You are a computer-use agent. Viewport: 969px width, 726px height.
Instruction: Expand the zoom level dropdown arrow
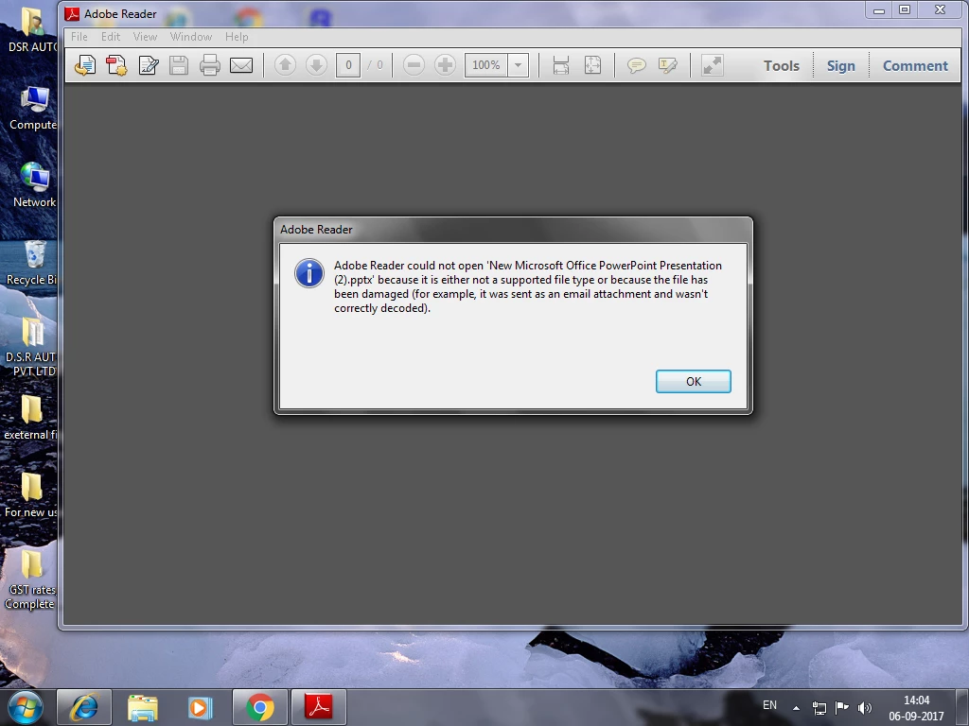click(519, 65)
